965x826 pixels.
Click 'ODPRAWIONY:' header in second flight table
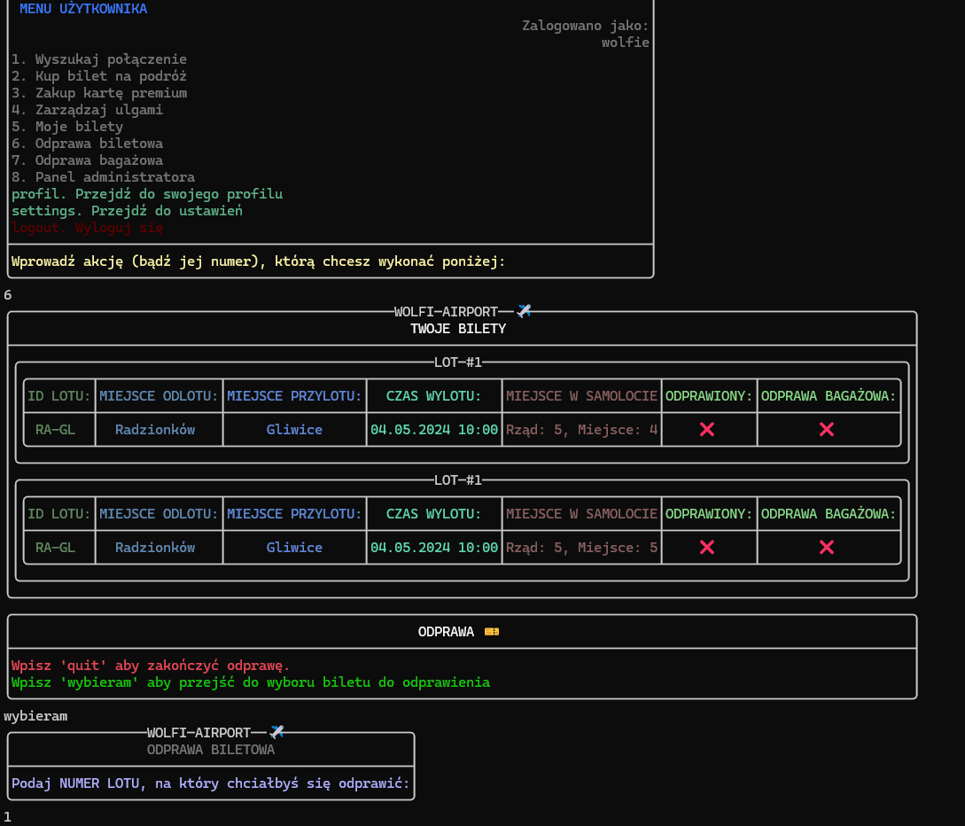[x=708, y=513]
